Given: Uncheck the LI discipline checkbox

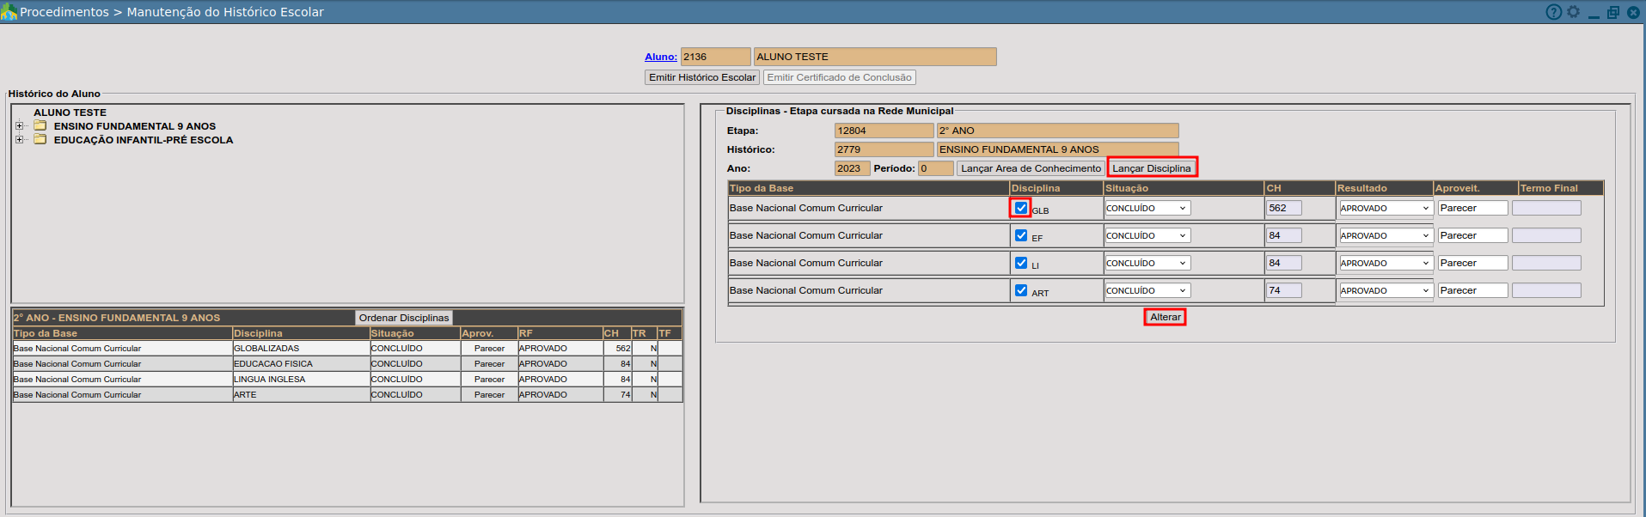Looking at the screenshot, I should pos(1021,263).
